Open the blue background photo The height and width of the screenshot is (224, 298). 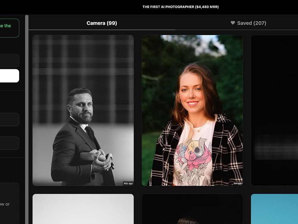point(274,209)
